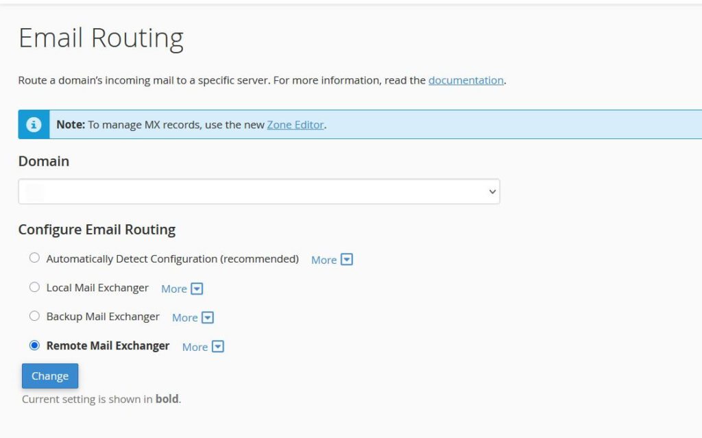Open the Domain dropdown list
702x438 pixels.
258,192
